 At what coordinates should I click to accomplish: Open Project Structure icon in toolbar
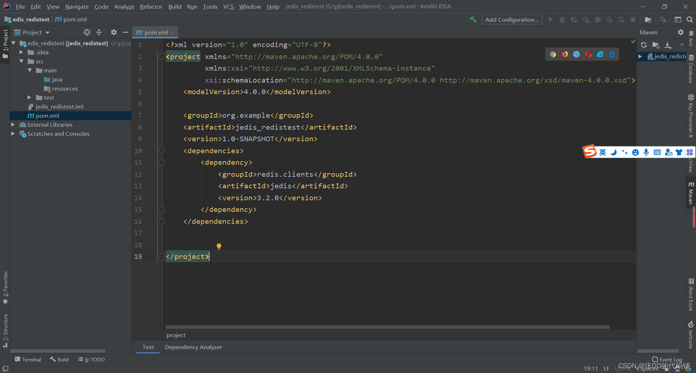coord(648,20)
